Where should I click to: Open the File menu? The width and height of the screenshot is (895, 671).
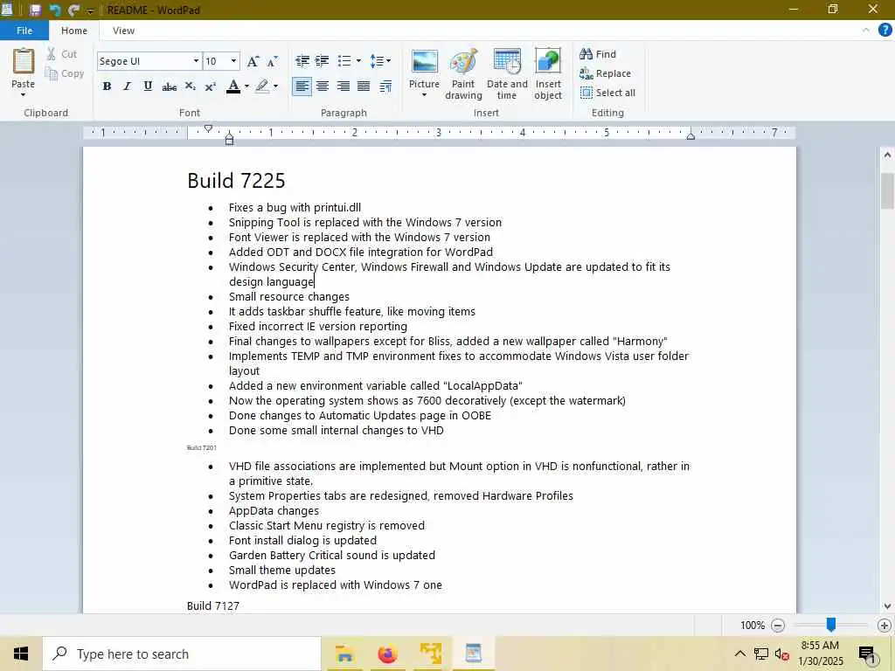[x=24, y=31]
